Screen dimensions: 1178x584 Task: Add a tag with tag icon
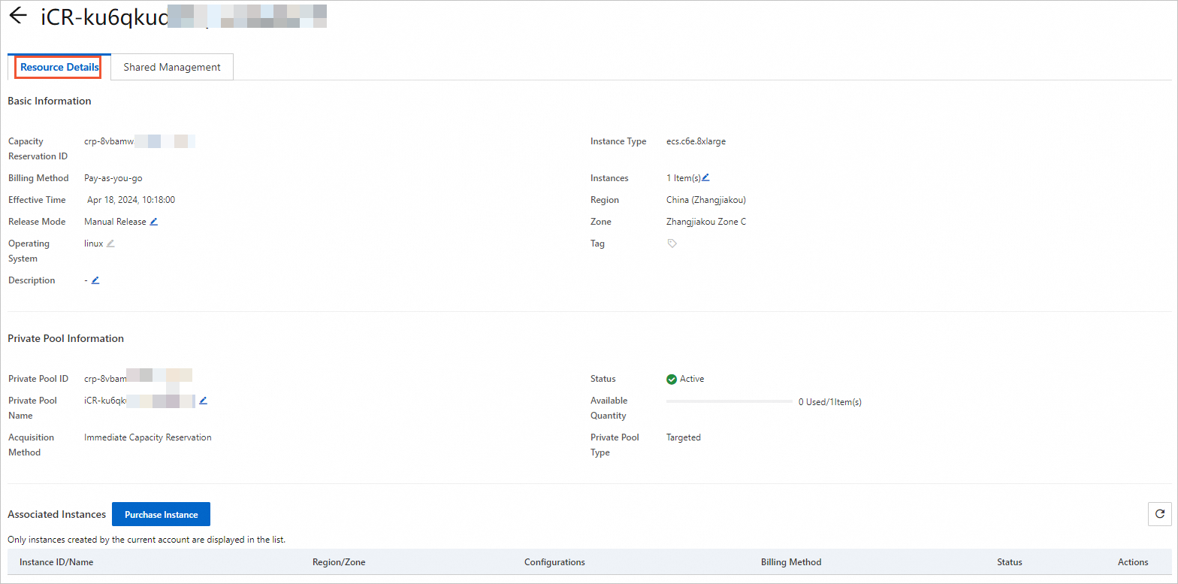click(672, 244)
